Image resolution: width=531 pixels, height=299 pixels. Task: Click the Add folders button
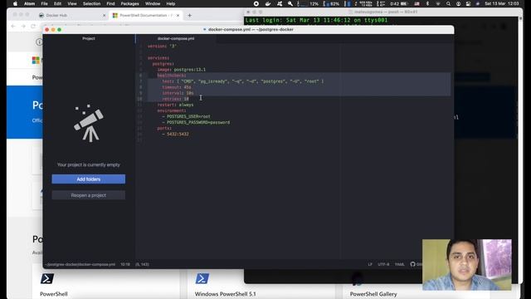89,179
